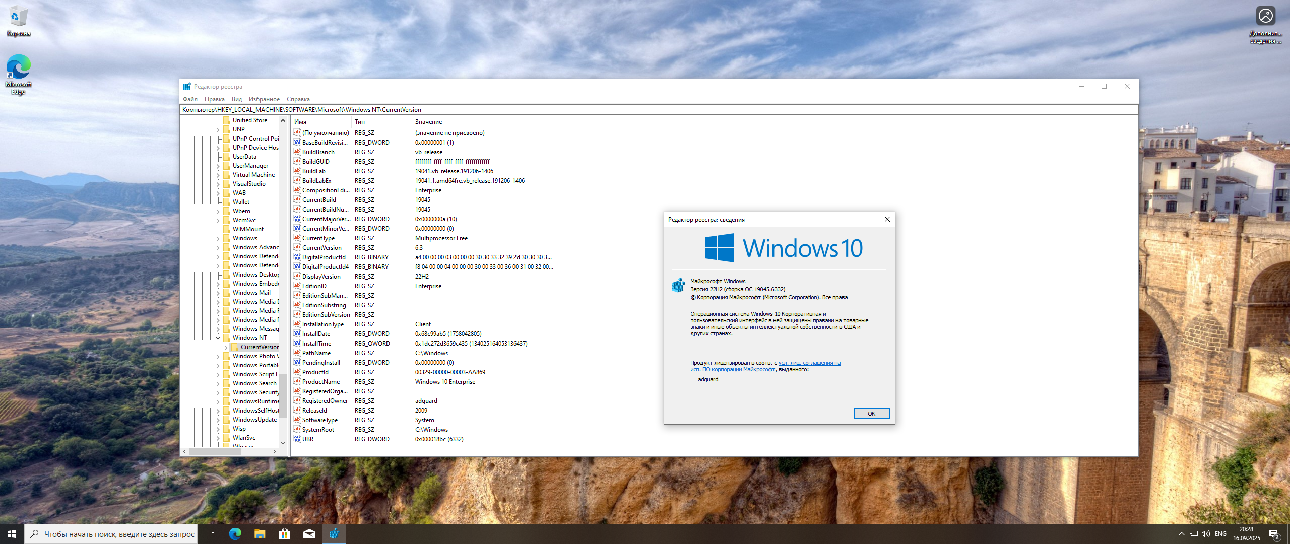Open the Recycle Bin desktop icon

tap(18, 21)
